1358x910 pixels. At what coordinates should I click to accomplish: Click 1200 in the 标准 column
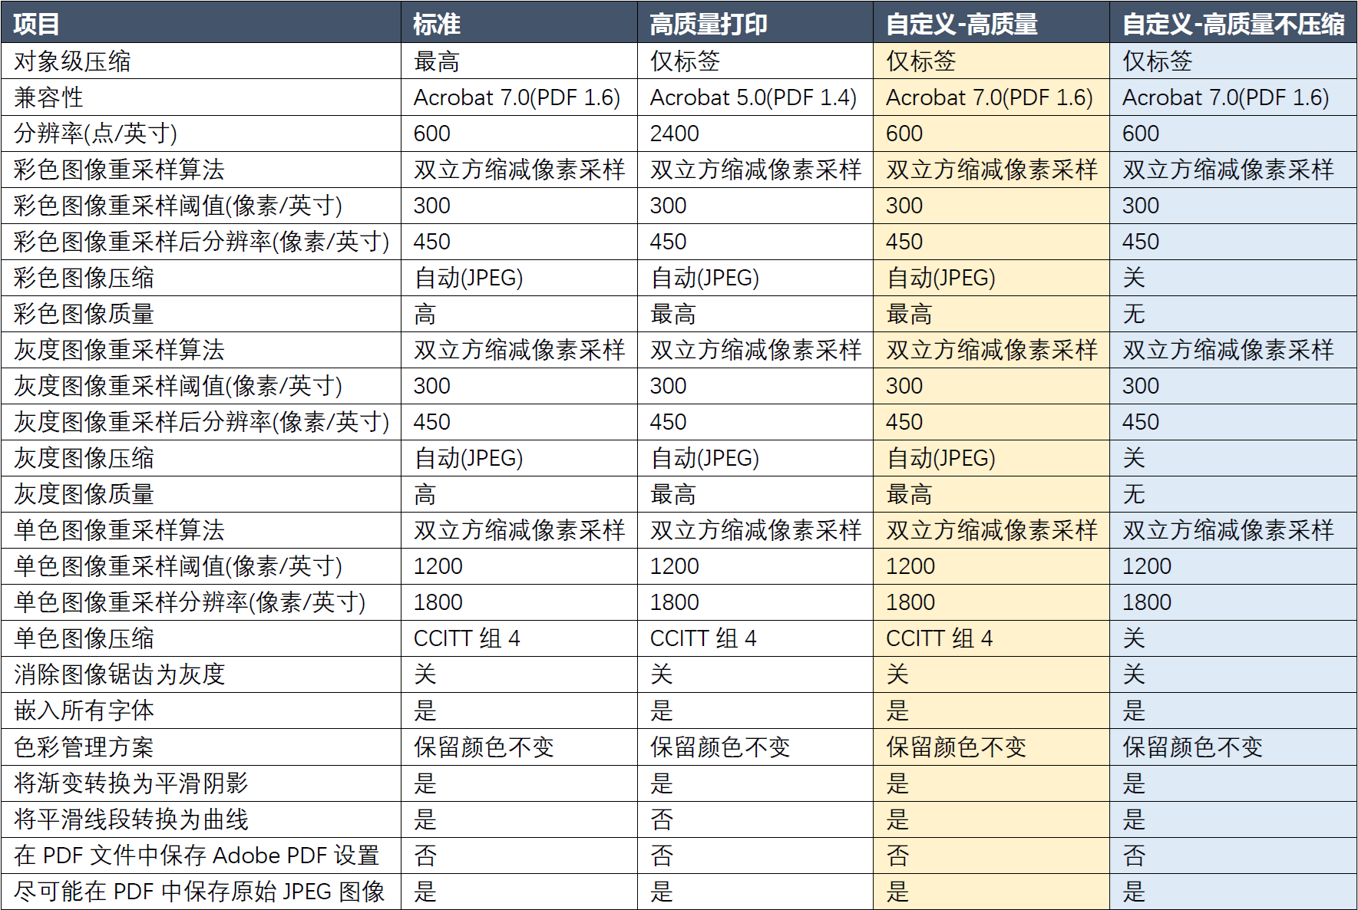click(438, 566)
